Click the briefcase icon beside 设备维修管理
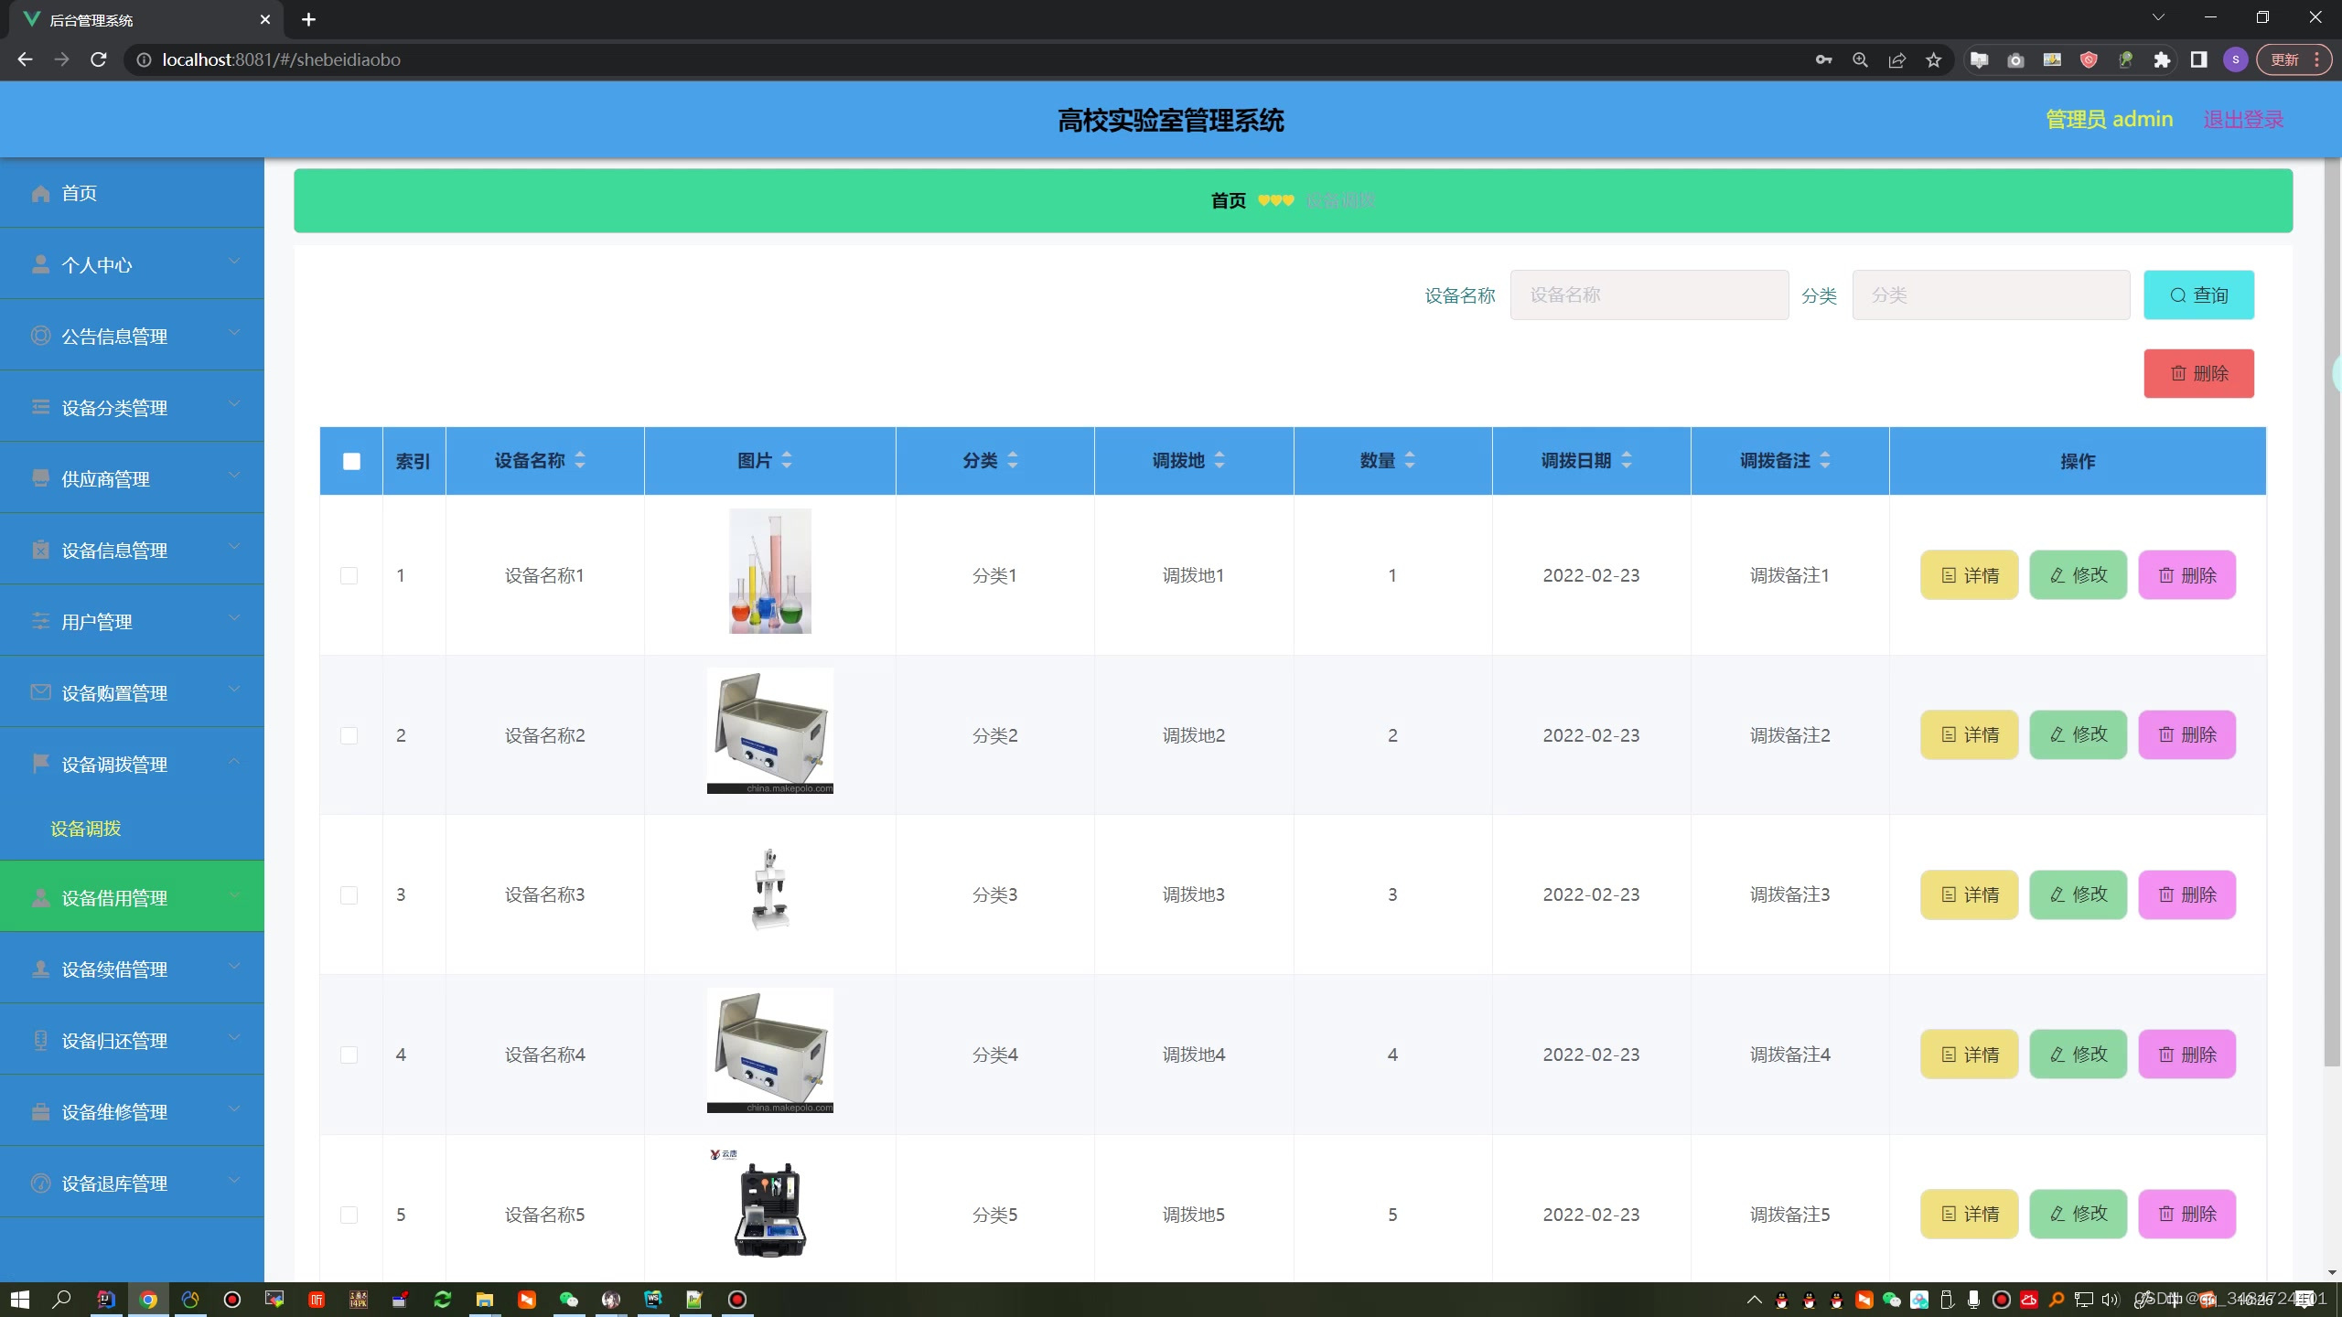The height and width of the screenshot is (1317, 2342). pos(40,1111)
